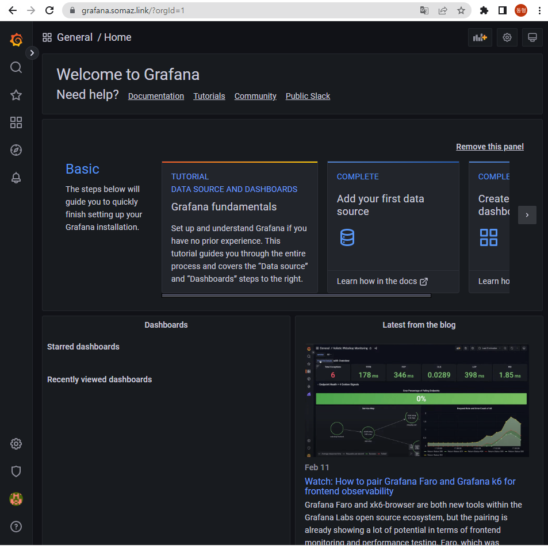
Task: Open the Grafana Faro and k6 blog link
Action: [x=410, y=486]
